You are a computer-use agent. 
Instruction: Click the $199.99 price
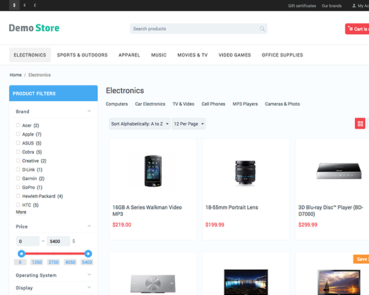point(215,225)
